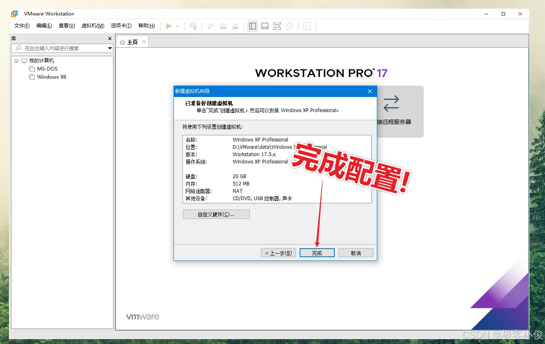Click the 操作系统 value Windows XP Professional
Screen dimensions: 545x344
point(260,162)
